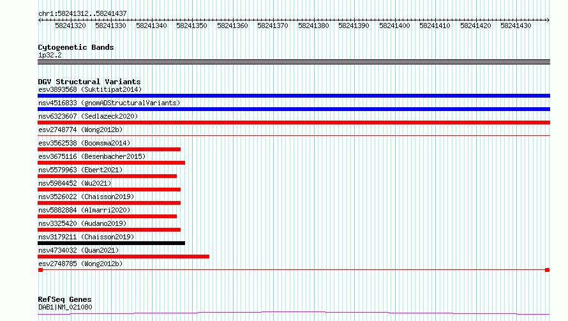Click the red bar for nsv5984452
The width and height of the screenshot is (568, 321).
(109, 190)
